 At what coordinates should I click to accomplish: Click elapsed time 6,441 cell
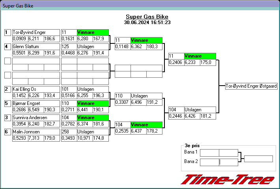pos(85,110)
